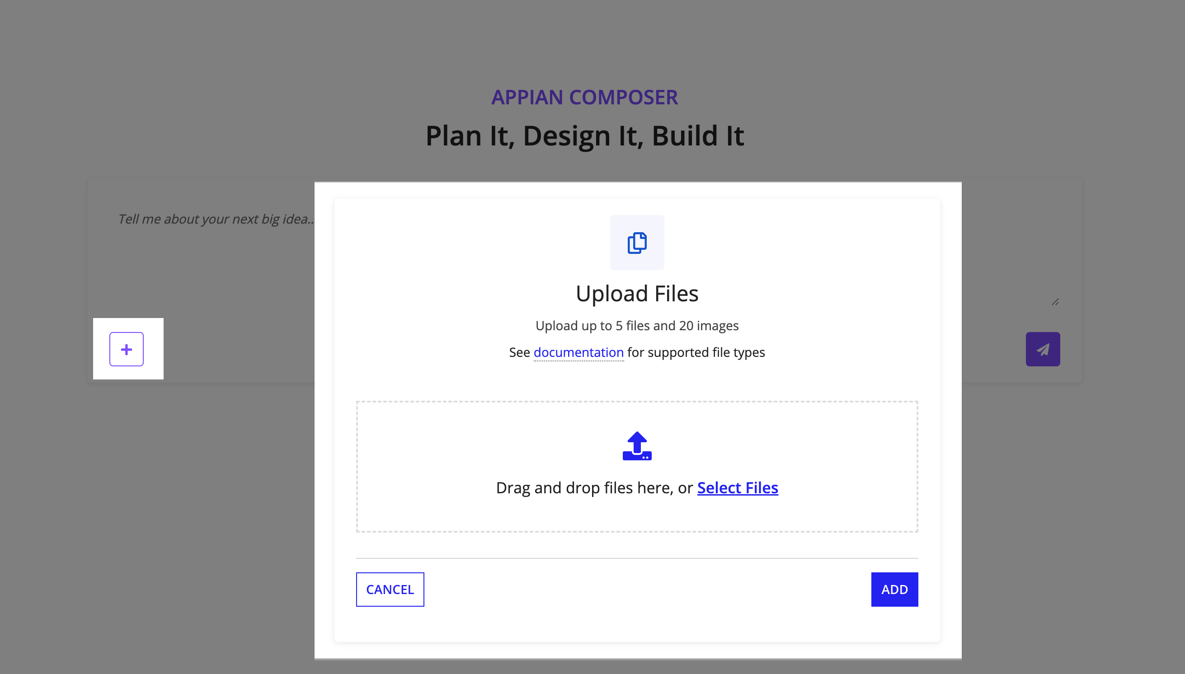Click the Select Files link
Screen dimensions: 1185x674
click(737, 488)
